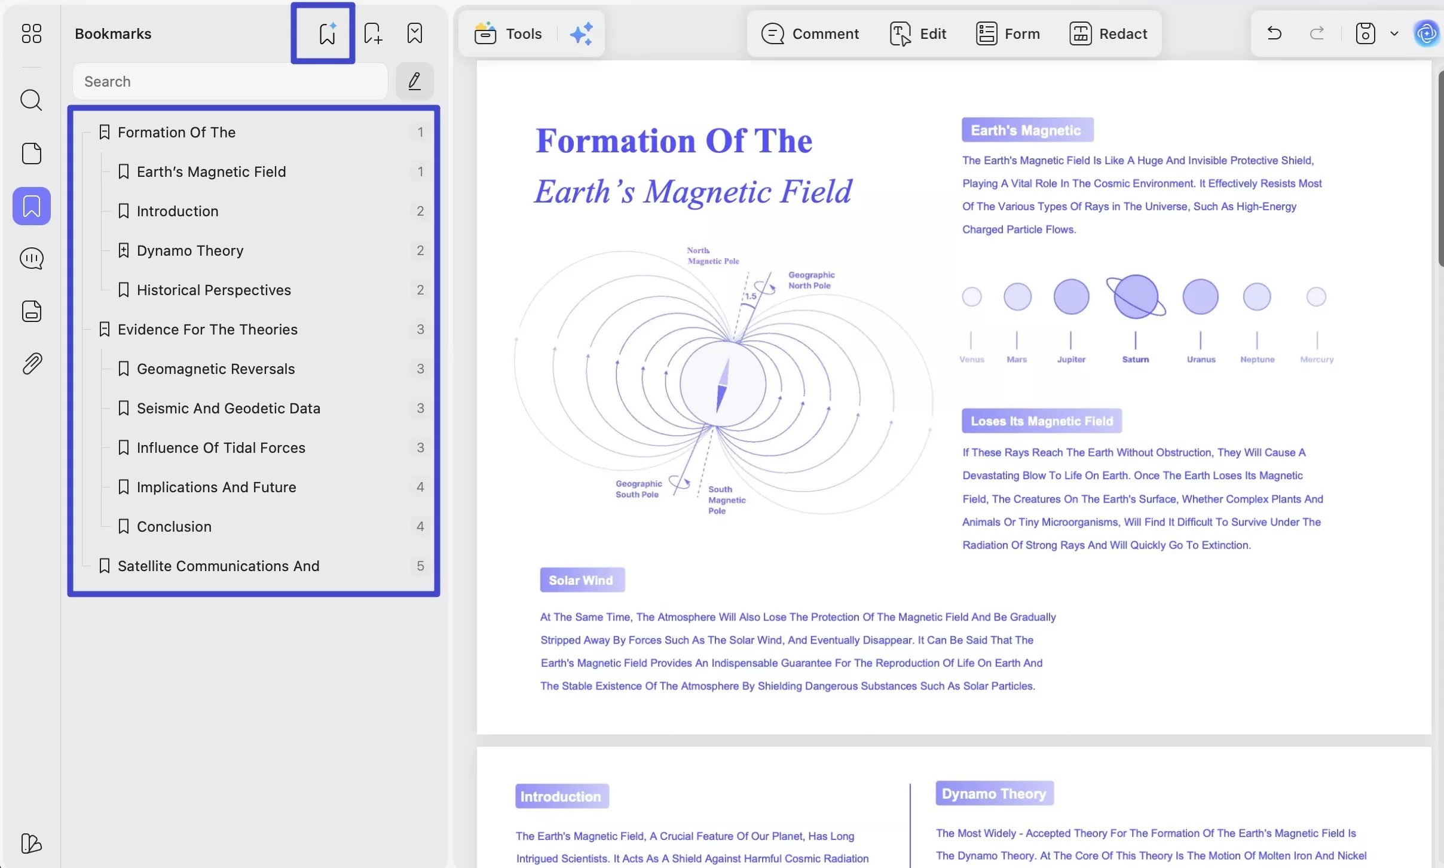Click the add bookmark icon
1444x868 pixels.
373,33
